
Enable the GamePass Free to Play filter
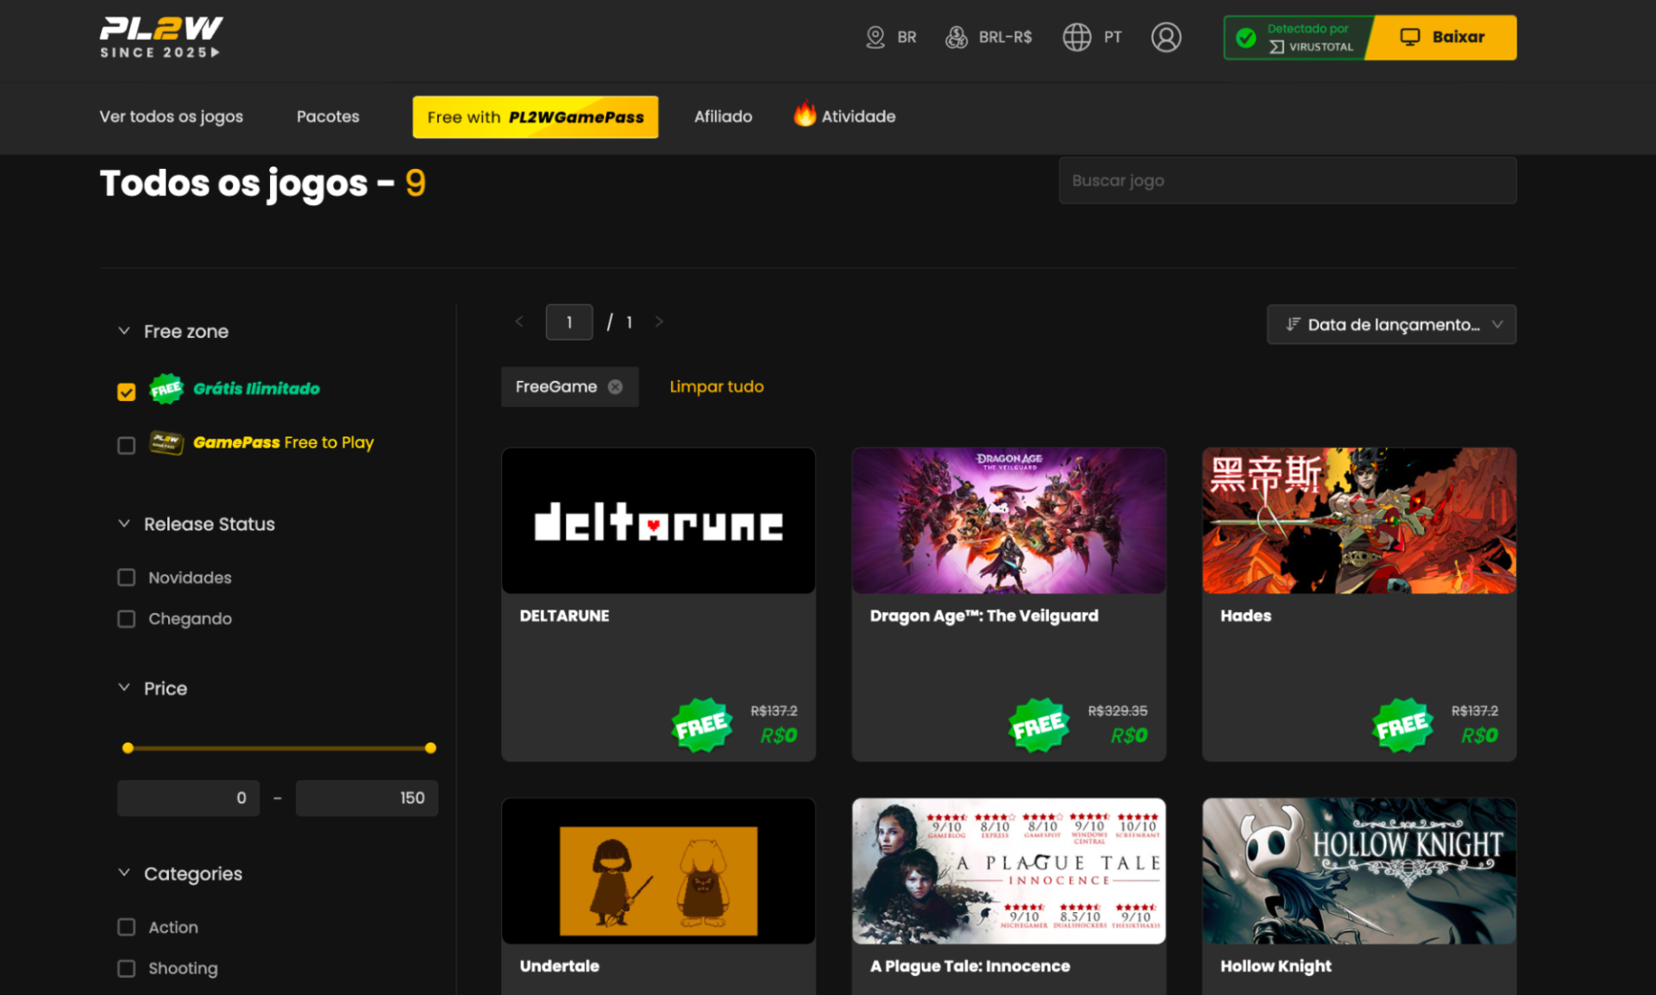click(126, 445)
